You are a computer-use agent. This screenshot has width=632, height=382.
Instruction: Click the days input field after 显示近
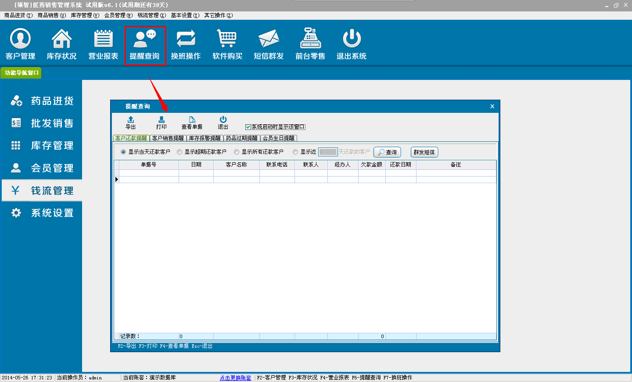click(x=327, y=152)
